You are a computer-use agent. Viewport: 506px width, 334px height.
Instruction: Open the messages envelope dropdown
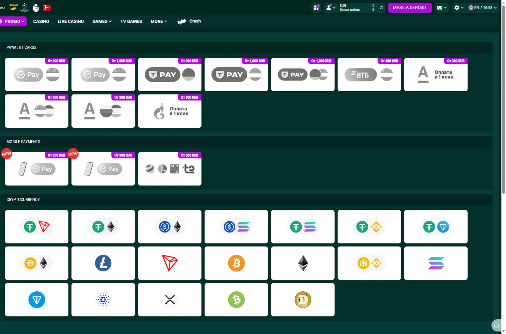point(442,8)
